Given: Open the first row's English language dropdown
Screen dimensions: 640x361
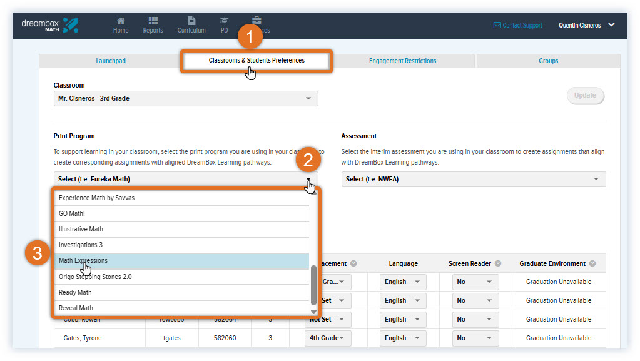Looking at the screenshot, I should [403, 282].
